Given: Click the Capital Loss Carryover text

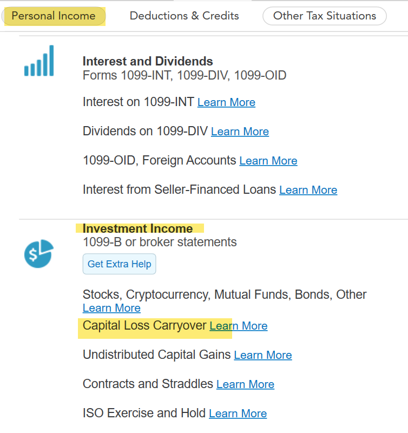Looking at the screenshot, I should coord(144,326).
